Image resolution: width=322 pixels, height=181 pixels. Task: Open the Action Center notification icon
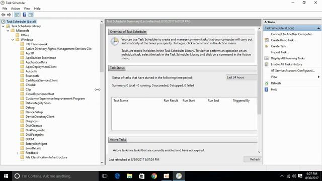[300, 176]
